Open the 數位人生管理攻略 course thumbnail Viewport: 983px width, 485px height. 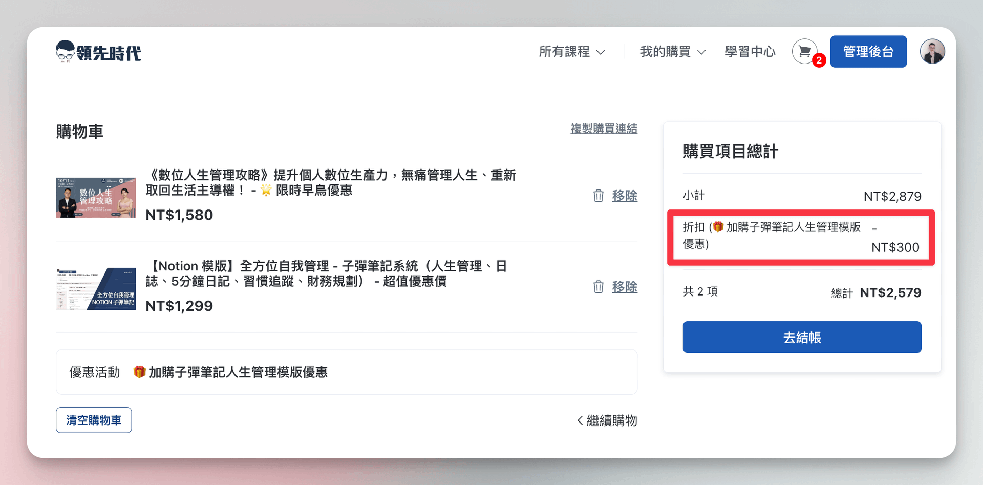coord(96,198)
